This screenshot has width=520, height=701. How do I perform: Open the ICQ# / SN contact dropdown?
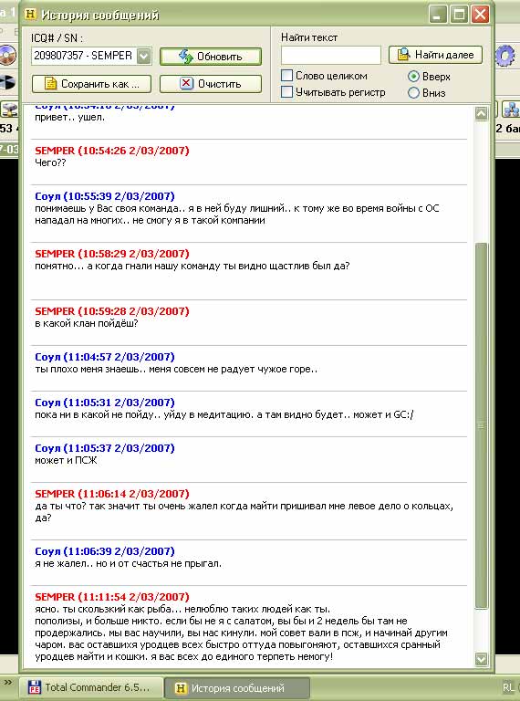[143, 56]
